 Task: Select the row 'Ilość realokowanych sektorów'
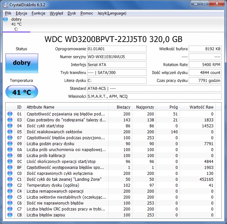click(x=113, y=132)
